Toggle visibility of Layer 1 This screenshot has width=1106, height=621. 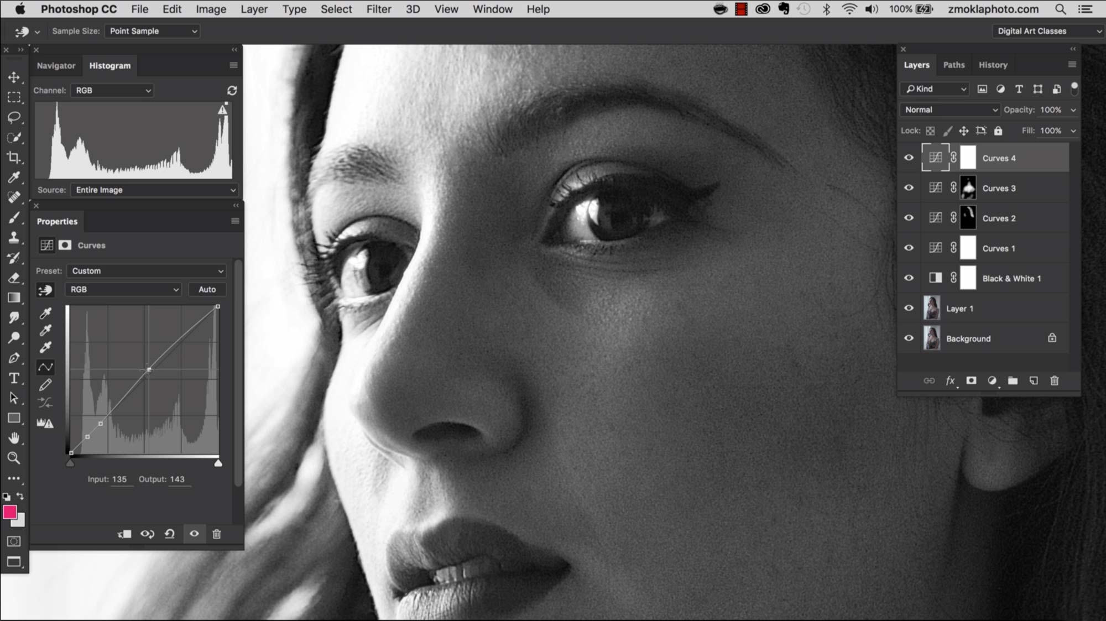(909, 308)
